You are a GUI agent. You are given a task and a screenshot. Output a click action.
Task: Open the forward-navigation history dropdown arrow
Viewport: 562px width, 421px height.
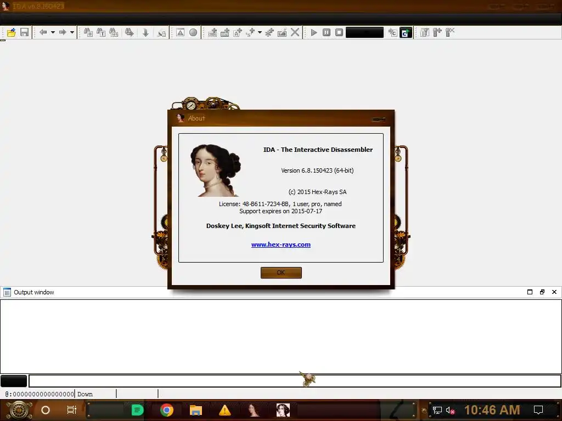tap(72, 32)
